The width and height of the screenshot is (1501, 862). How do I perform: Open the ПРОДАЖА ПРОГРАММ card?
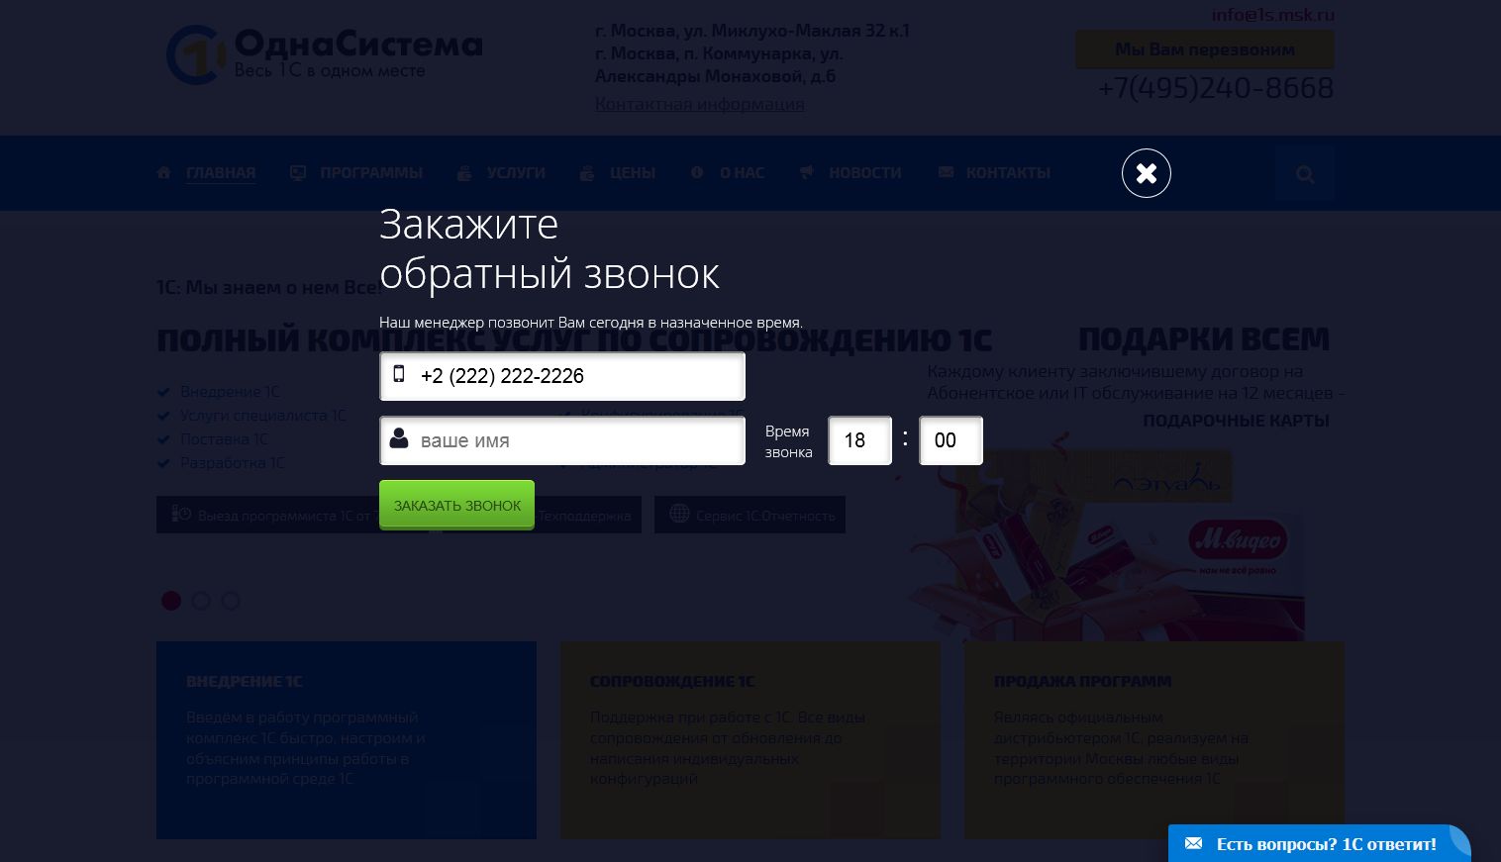[x=1154, y=740]
